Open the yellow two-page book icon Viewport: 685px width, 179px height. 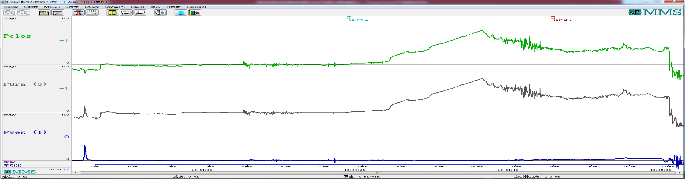coord(112,12)
